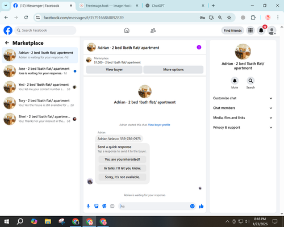The height and width of the screenshot is (227, 284).
Task: Expand Media, files and links section
Action: (x=243, y=117)
